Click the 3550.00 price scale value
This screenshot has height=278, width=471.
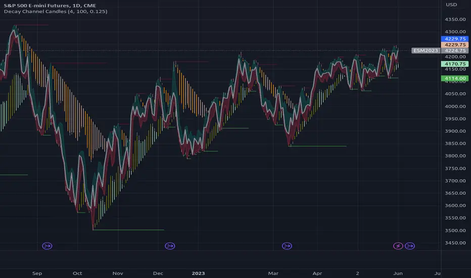[455, 218]
